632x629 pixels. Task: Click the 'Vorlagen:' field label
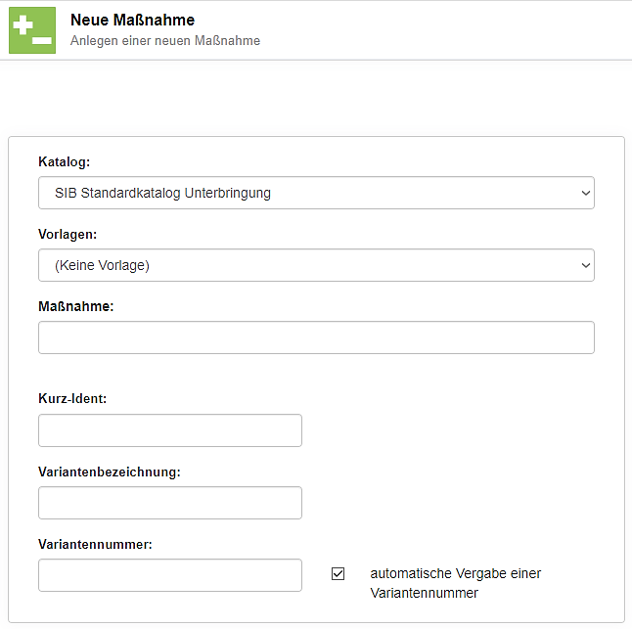coord(68,235)
